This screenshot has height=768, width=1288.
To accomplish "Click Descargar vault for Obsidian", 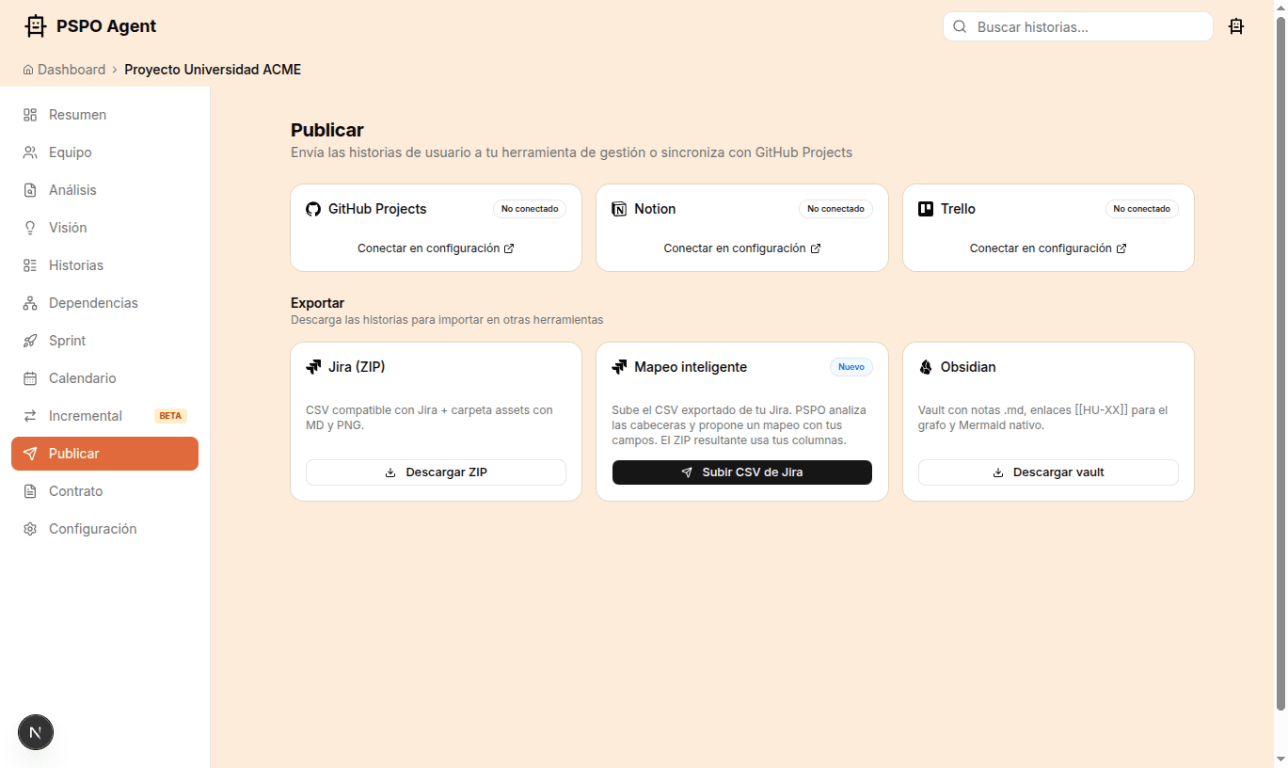I will coord(1048,472).
